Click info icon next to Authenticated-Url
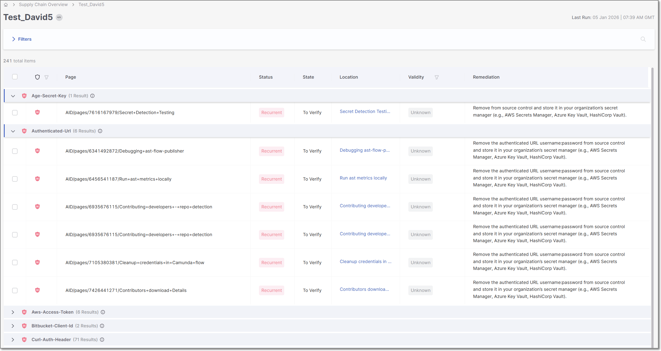The width and height of the screenshot is (661, 351). [100, 131]
